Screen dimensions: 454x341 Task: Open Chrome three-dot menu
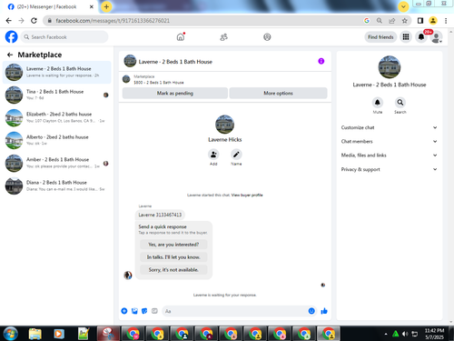pyautogui.click(x=446, y=21)
